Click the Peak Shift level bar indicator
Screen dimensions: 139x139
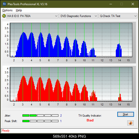pos(40,121)
